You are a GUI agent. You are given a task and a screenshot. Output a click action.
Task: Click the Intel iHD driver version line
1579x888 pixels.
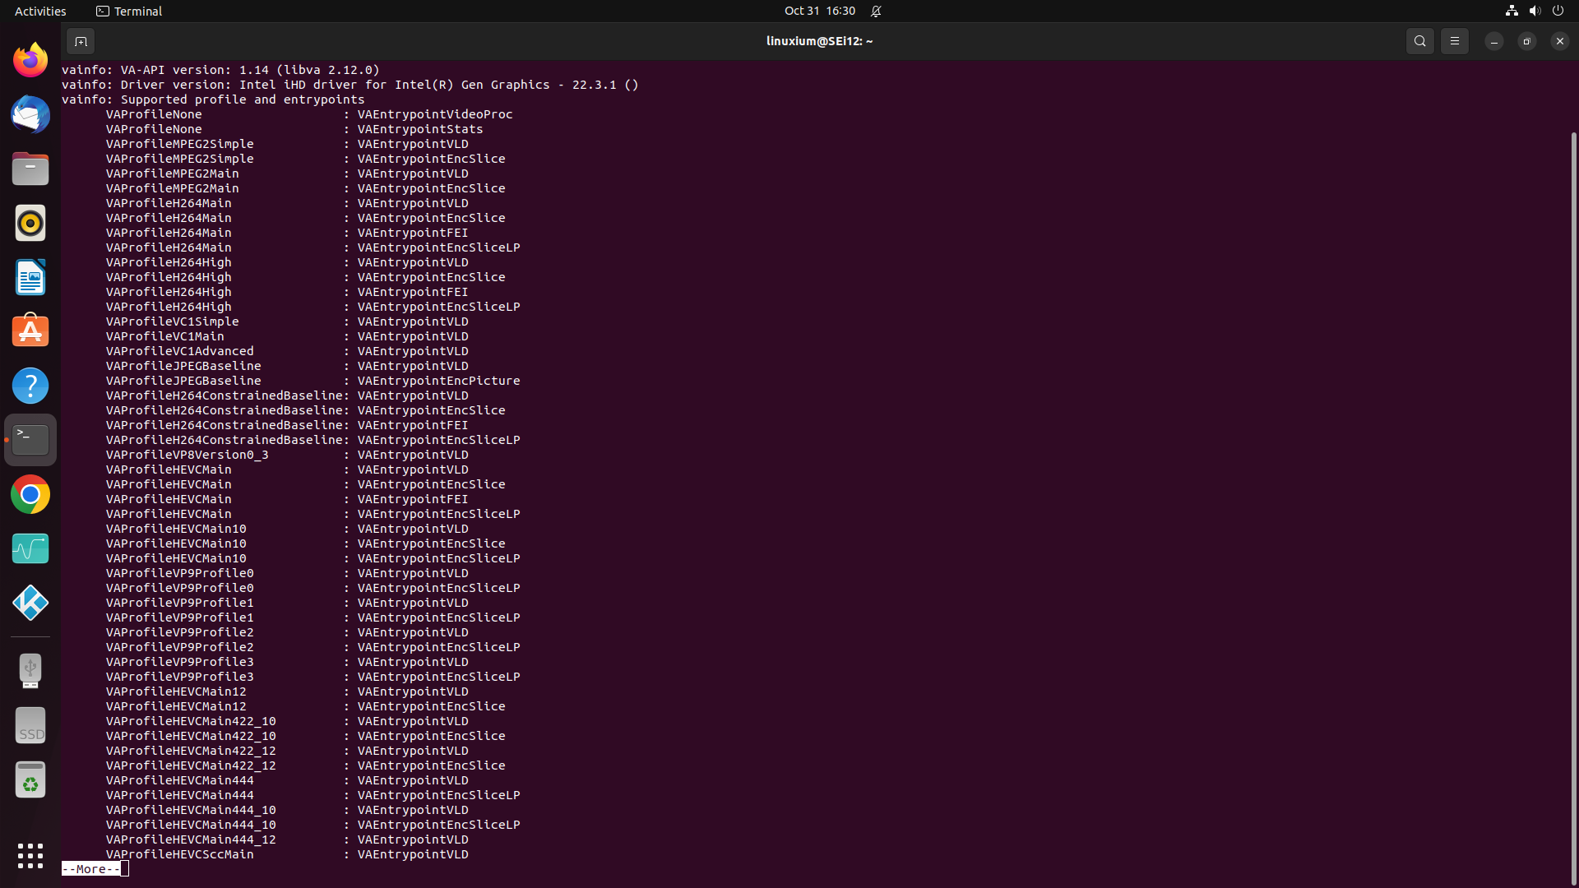click(x=350, y=85)
